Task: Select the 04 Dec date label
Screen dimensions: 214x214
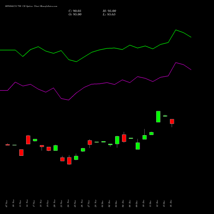Action: pyautogui.click(x=123, y=204)
